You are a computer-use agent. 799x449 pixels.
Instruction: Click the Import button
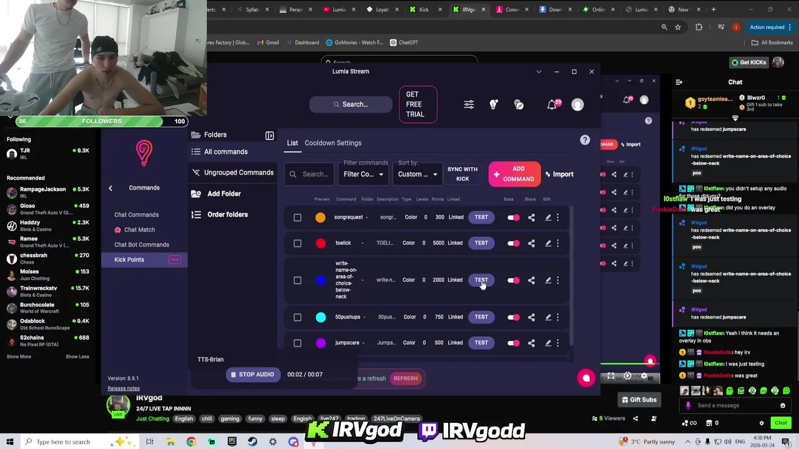pyautogui.click(x=559, y=174)
